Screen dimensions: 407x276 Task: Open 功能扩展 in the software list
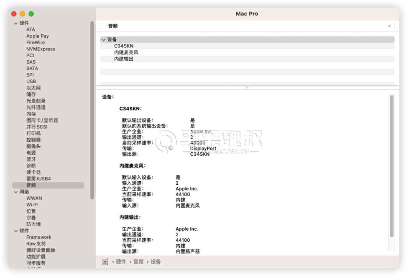[36, 257]
